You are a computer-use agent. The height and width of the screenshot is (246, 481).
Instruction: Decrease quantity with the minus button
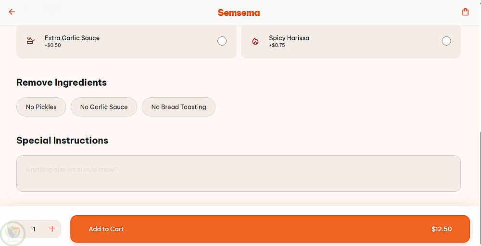point(16,229)
